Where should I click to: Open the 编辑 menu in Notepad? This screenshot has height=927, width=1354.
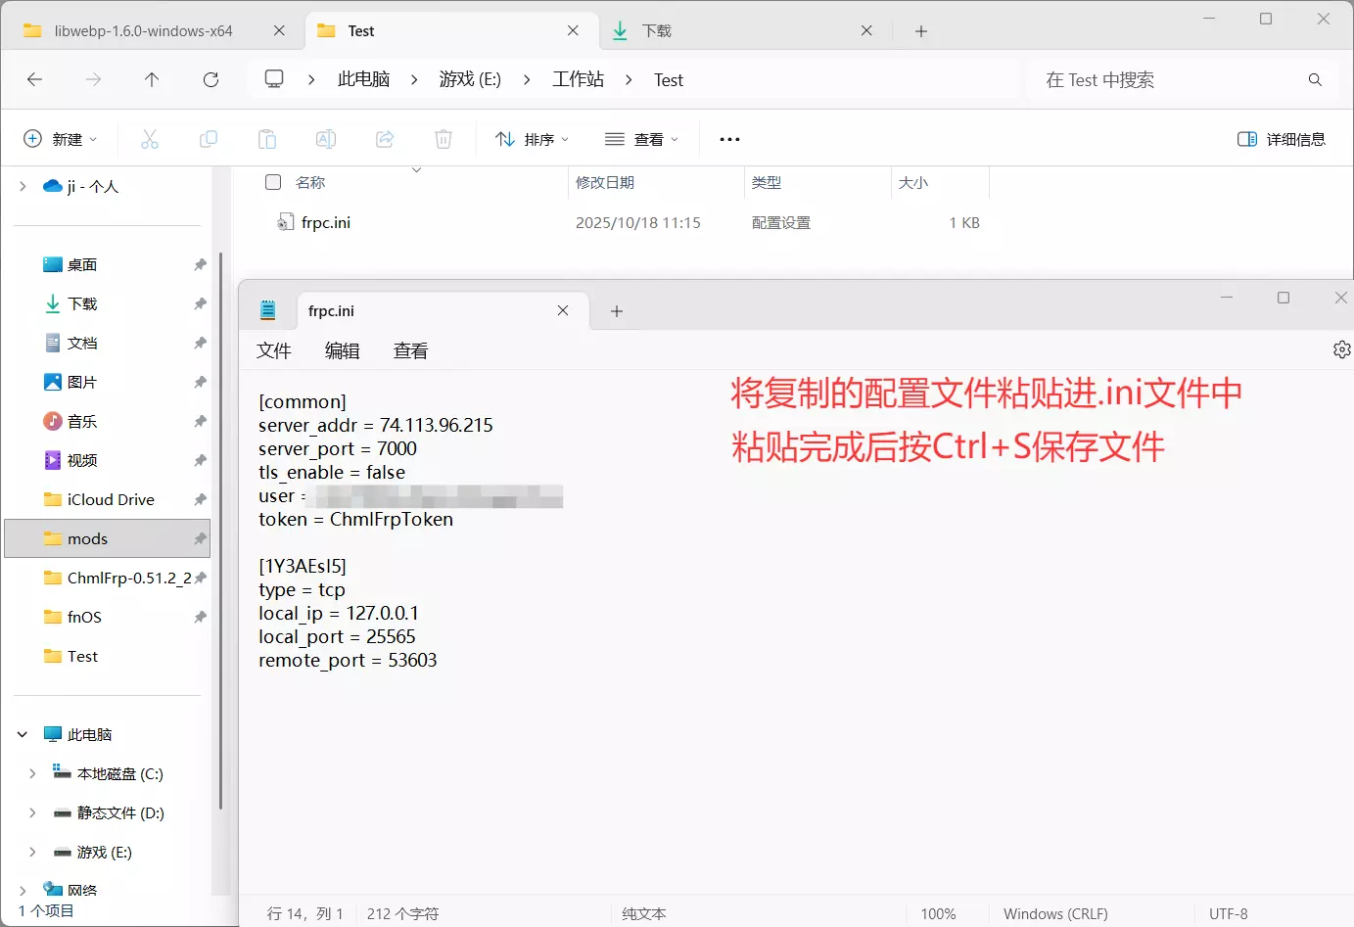click(x=343, y=350)
